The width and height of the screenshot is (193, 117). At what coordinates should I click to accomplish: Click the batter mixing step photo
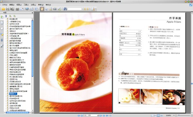click(x=151, y=96)
